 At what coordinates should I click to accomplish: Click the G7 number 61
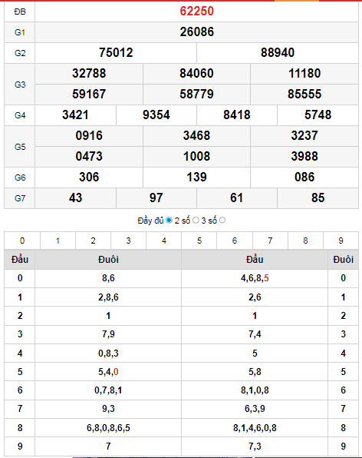(x=237, y=197)
